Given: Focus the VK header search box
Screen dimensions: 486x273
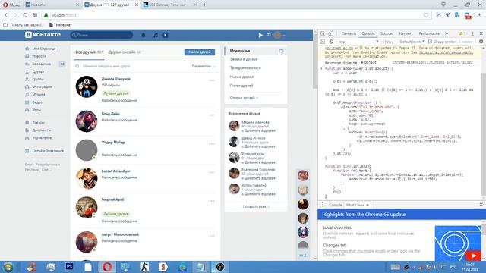Looking at the screenshot, I should (101, 35).
